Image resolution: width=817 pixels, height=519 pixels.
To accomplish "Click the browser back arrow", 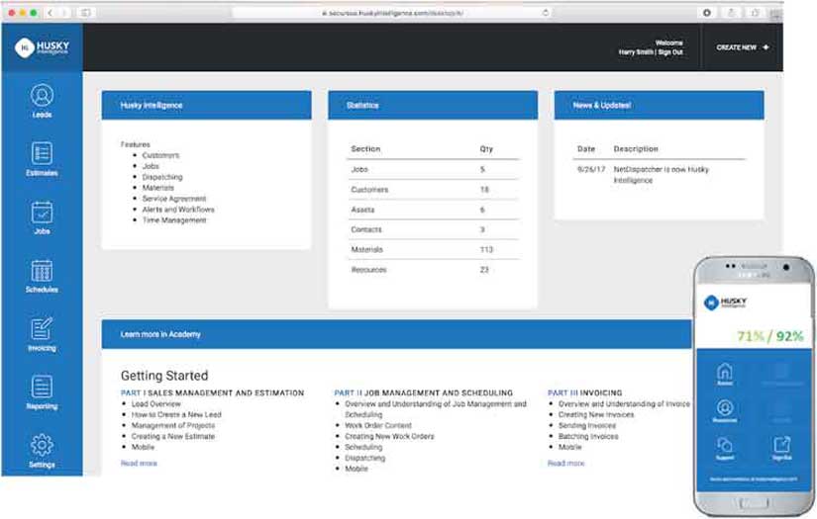I will coord(51,13).
